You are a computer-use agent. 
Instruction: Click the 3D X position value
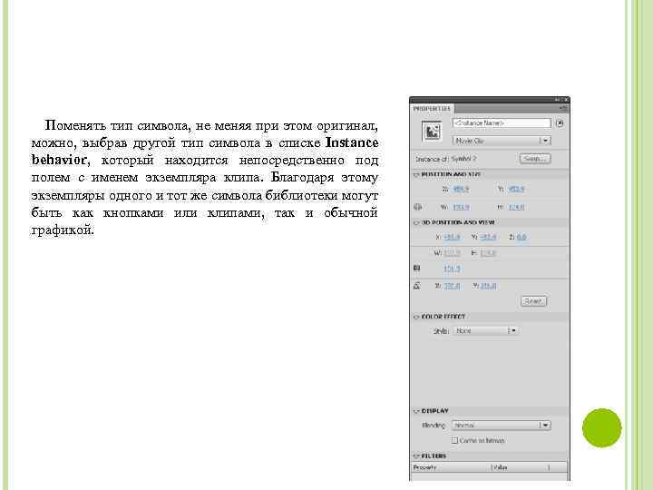coord(452,237)
